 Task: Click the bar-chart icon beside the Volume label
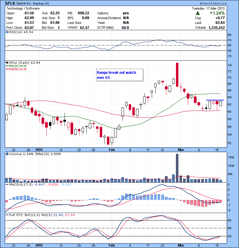[7, 154]
